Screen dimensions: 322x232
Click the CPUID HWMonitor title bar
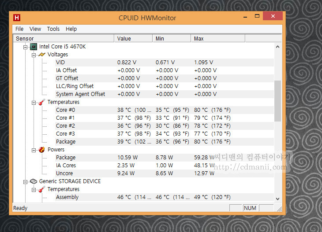pyautogui.click(x=147, y=18)
